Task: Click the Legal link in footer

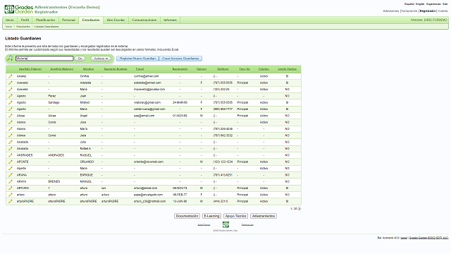Action: [404, 238]
